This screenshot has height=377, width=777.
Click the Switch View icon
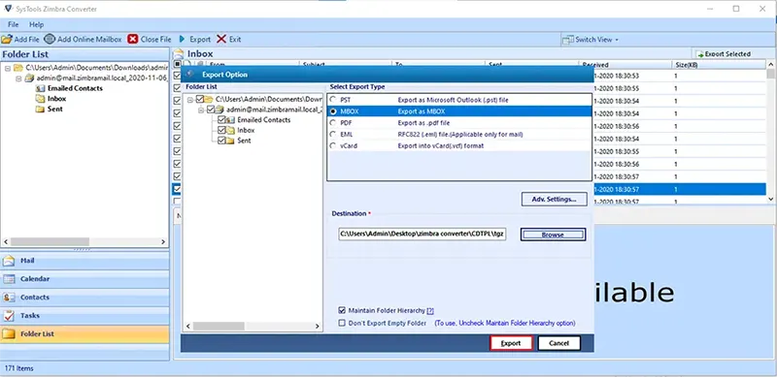[x=568, y=40]
